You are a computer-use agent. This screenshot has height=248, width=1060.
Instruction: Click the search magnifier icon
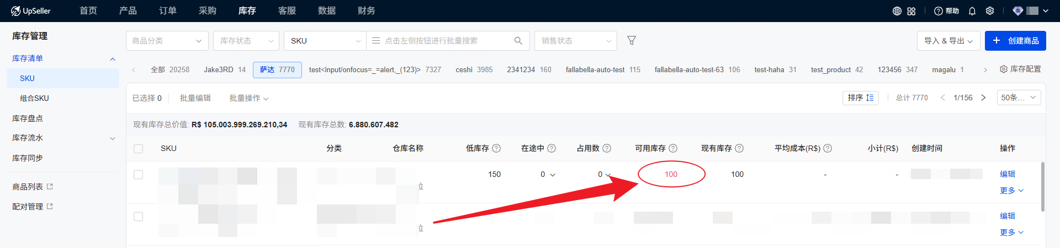[518, 40]
